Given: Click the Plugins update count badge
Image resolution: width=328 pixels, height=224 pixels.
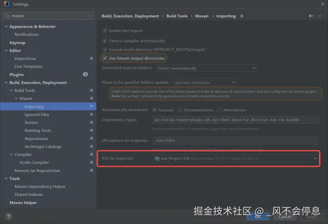Looking at the screenshot, I should point(85,75).
